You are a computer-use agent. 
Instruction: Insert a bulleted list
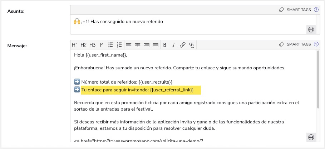(111, 45)
